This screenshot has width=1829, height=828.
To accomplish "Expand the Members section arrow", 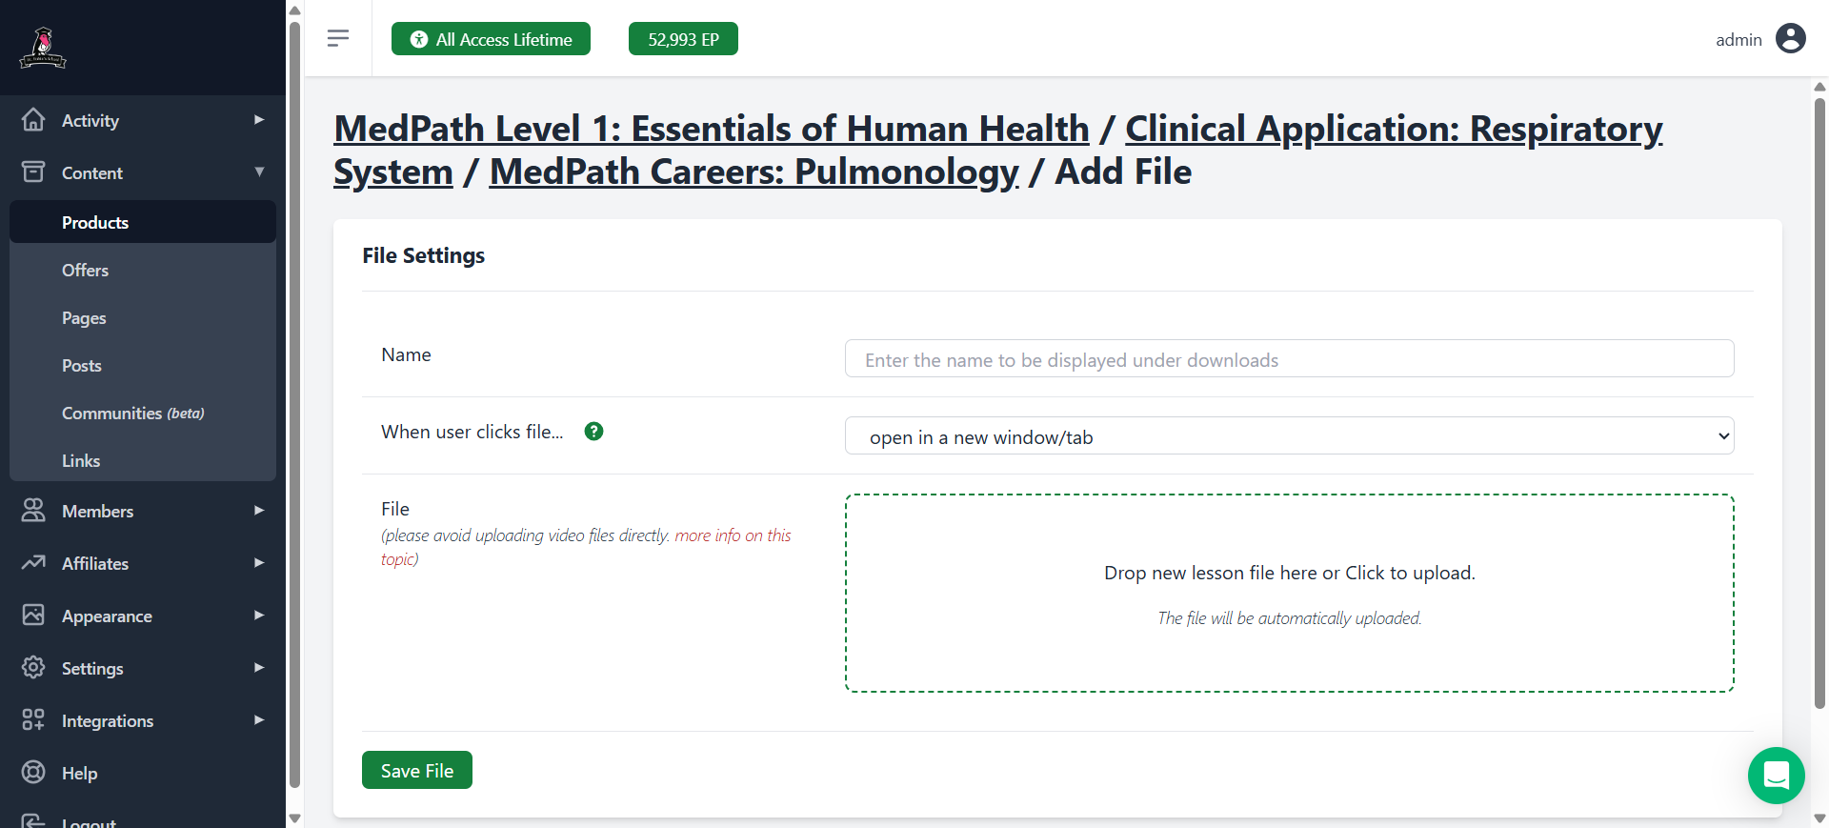I will pos(259,511).
